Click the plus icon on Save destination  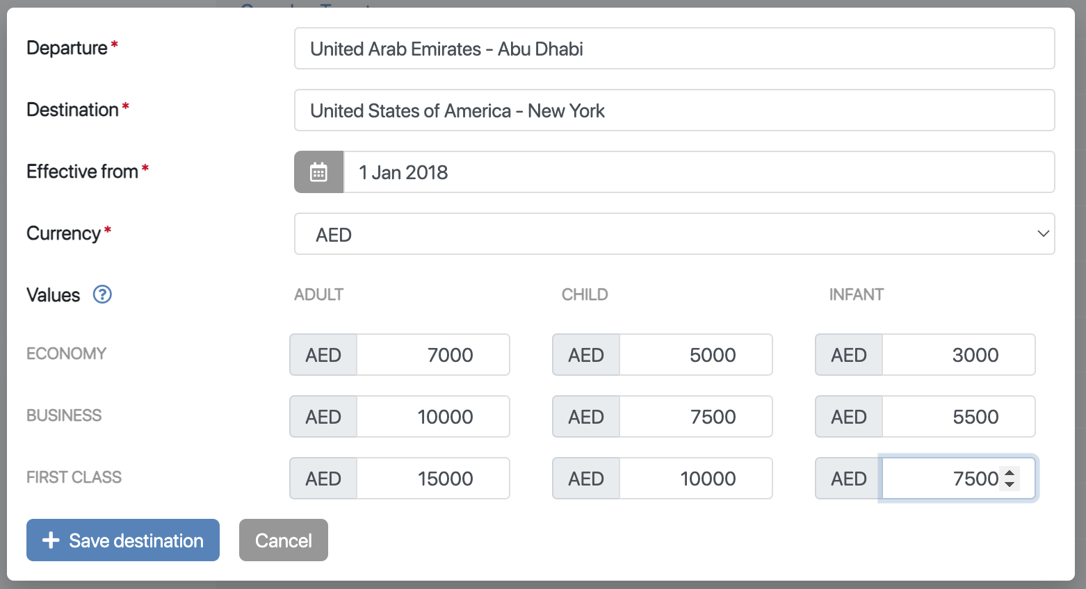(x=51, y=540)
